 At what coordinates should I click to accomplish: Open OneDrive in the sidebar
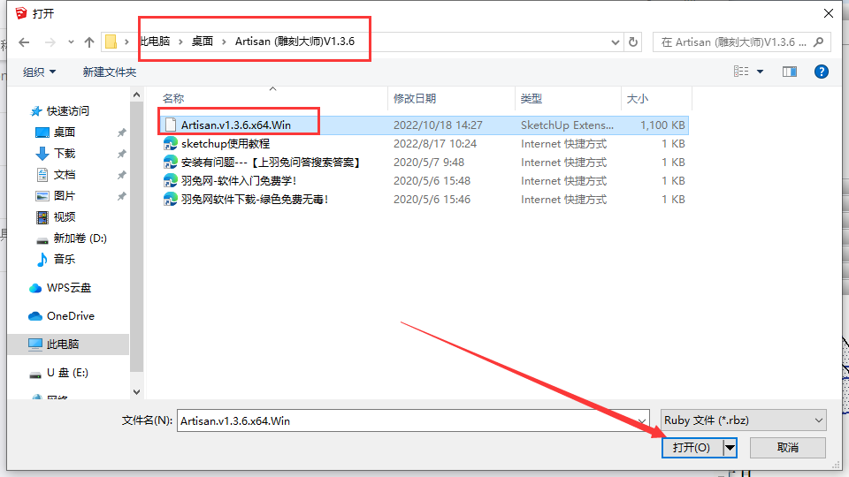[x=70, y=316]
